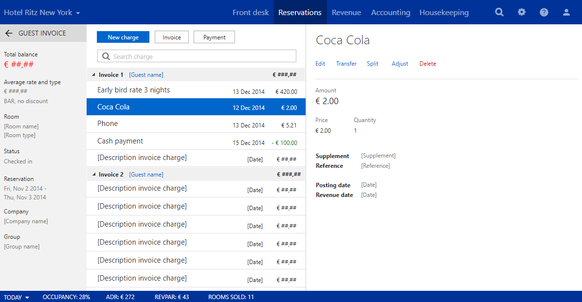Image resolution: width=582 pixels, height=302 pixels.
Task: Click the Split link
Action: (373, 63)
